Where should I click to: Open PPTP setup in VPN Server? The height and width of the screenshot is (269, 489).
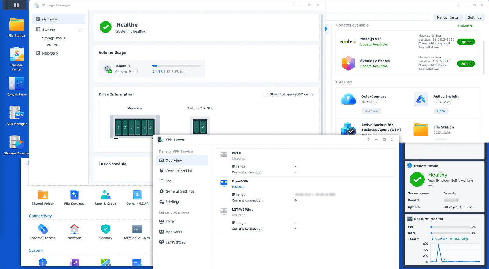[x=182, y=222]
